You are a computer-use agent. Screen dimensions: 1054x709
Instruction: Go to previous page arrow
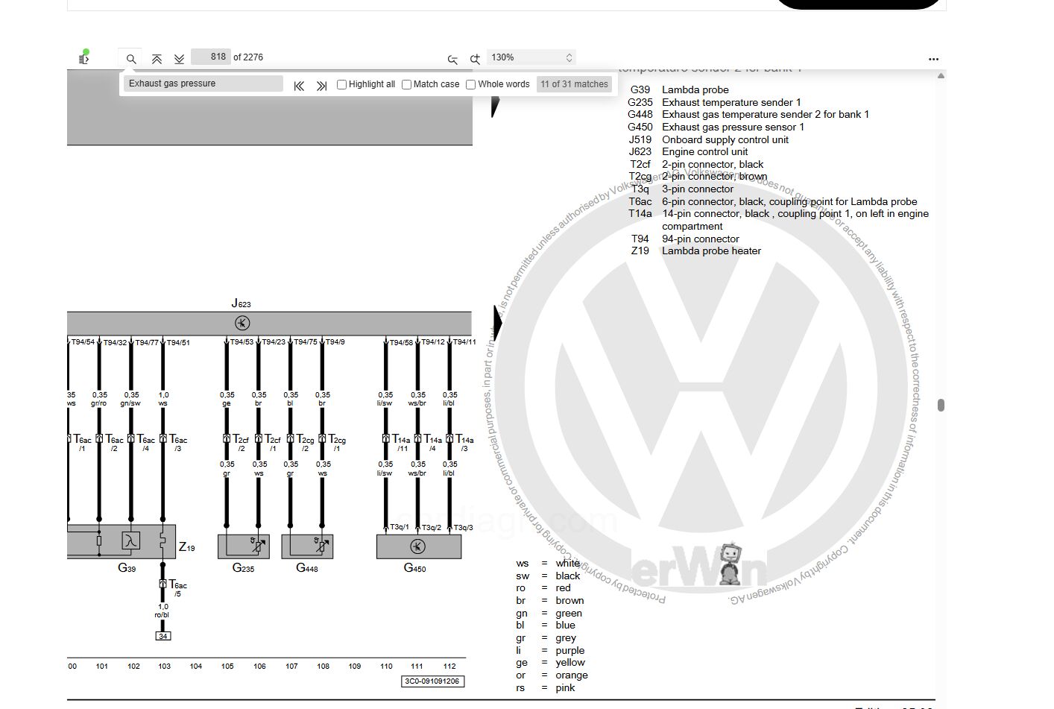[x=157, y=58]
